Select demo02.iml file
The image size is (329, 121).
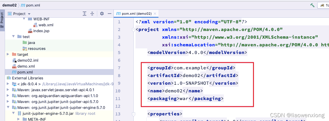28,60
